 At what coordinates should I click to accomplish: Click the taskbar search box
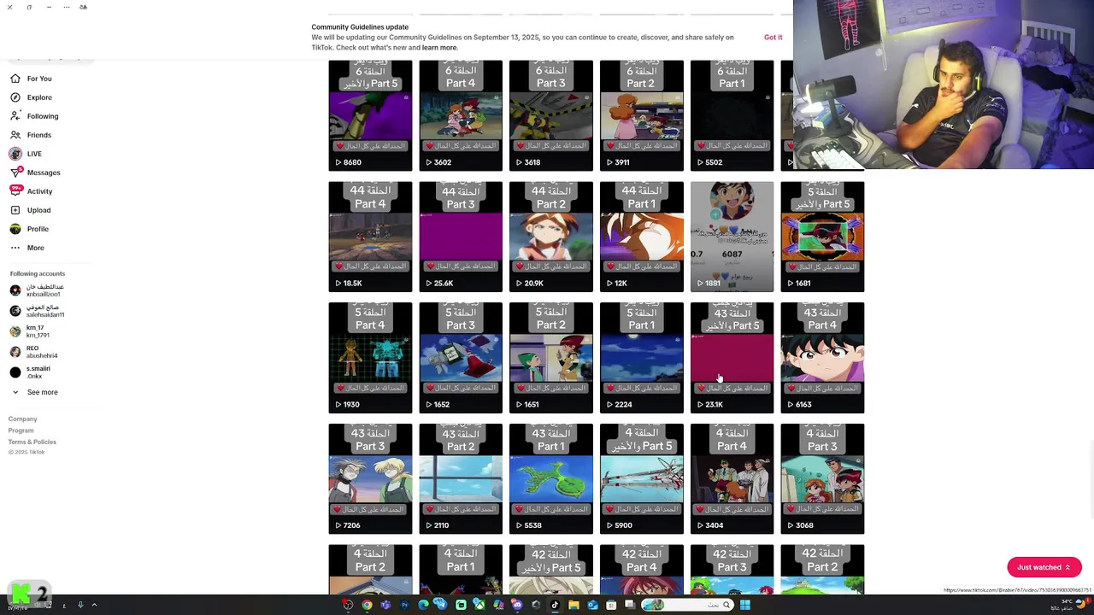(688, 605)
